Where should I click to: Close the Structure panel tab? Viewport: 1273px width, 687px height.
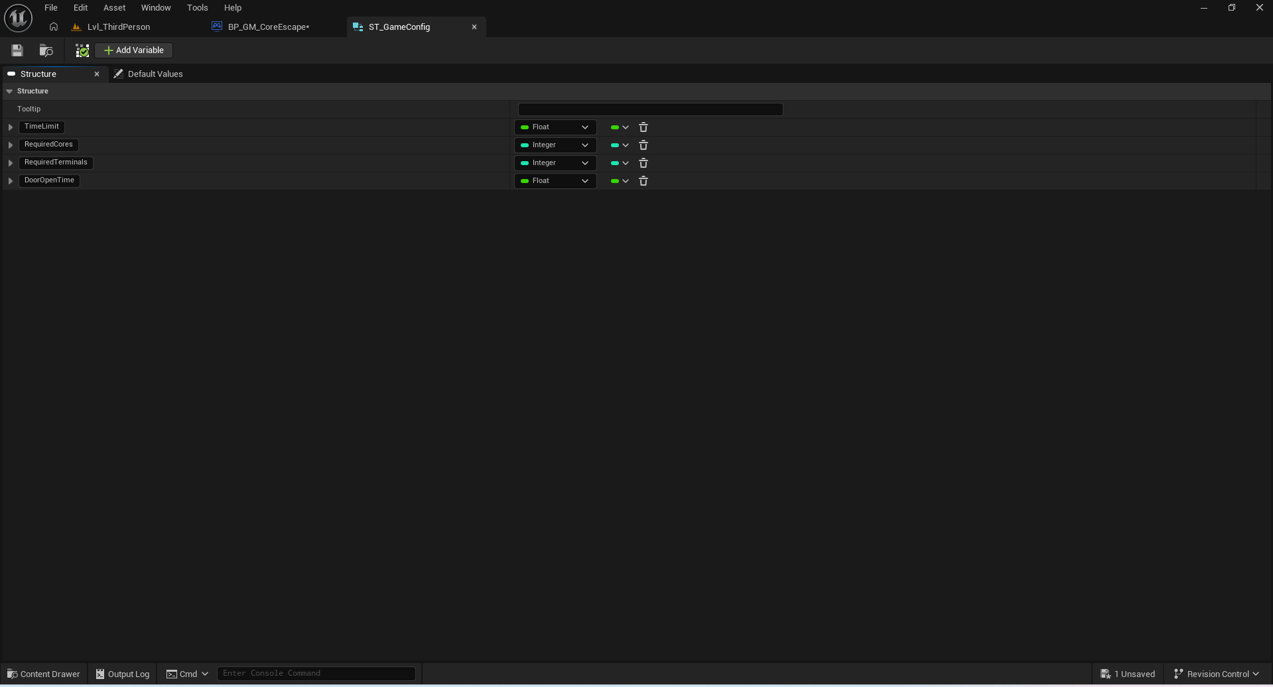tap(97, 74)
